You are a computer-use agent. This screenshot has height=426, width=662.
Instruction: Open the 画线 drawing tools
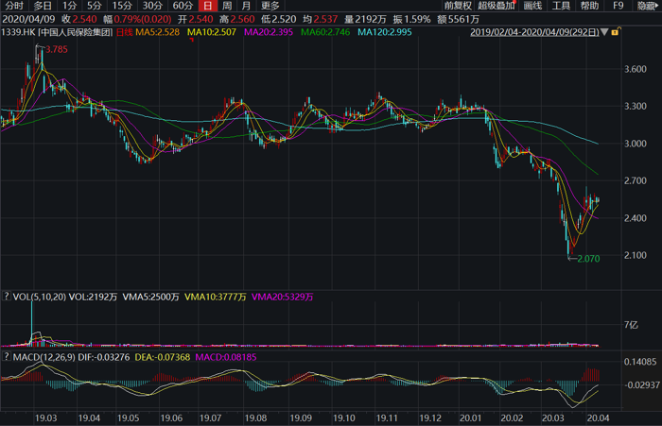534,6
